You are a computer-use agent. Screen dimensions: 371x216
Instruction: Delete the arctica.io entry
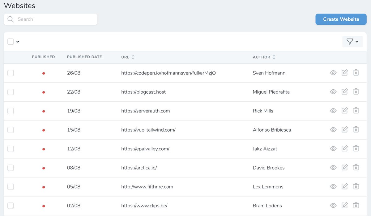click(356, 168)
